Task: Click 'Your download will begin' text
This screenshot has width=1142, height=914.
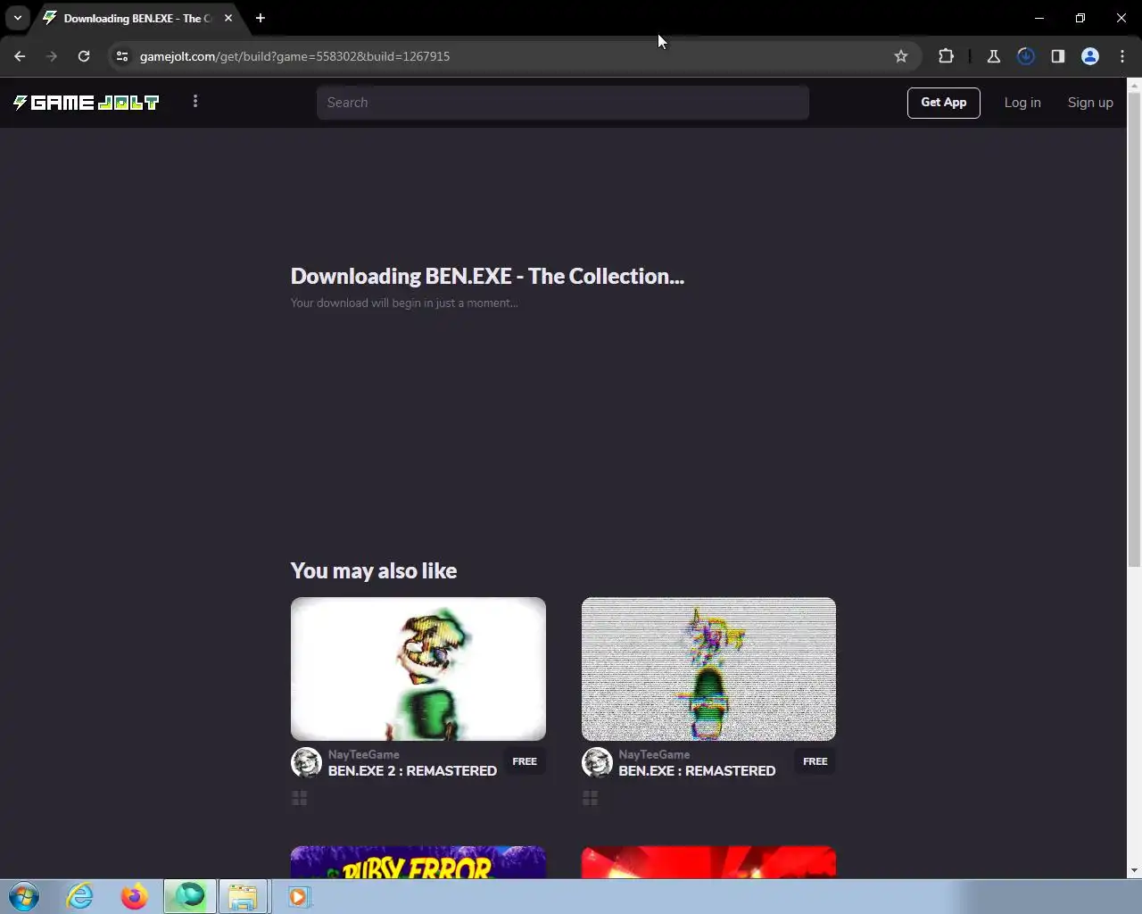Action: (404, 303)
